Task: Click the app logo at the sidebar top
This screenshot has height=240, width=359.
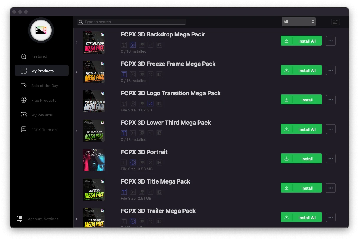Action: pos(41,30)
